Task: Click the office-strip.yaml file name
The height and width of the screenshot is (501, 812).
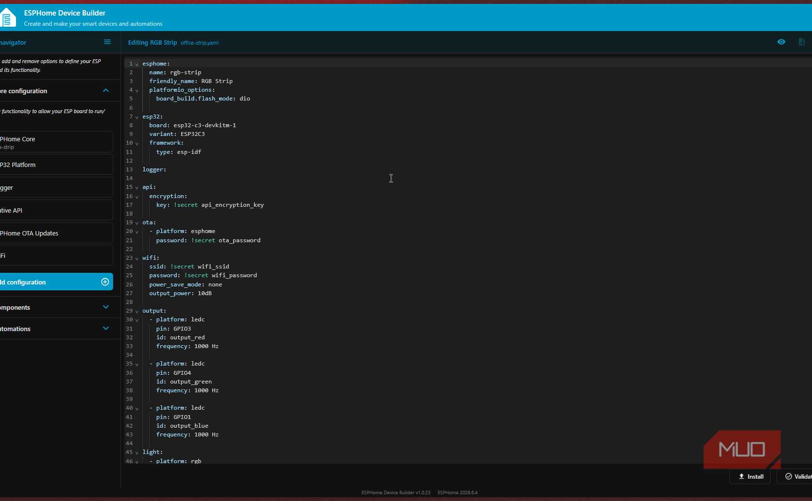Action: 200,43
